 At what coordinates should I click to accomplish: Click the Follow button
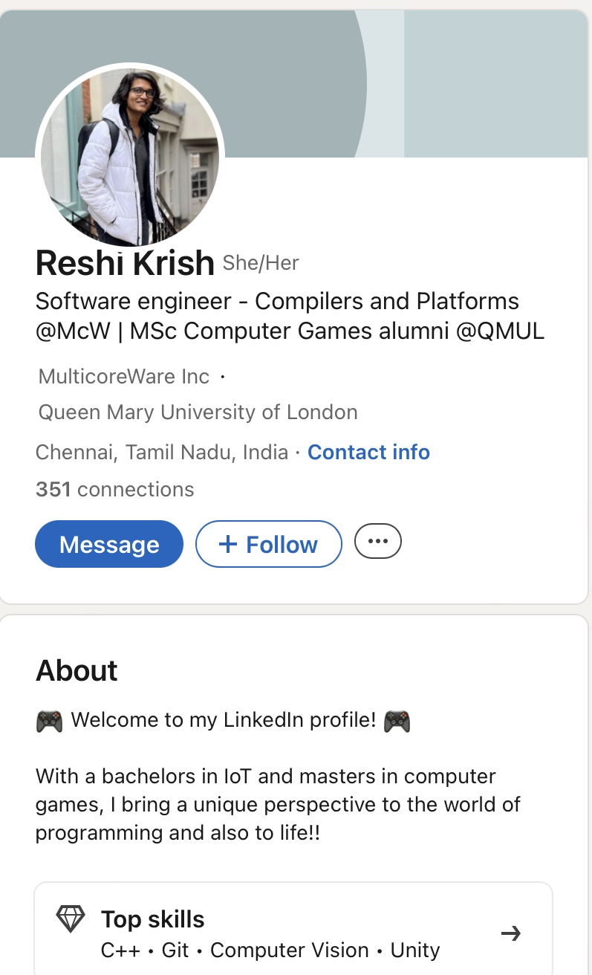(x=269, y=544)
